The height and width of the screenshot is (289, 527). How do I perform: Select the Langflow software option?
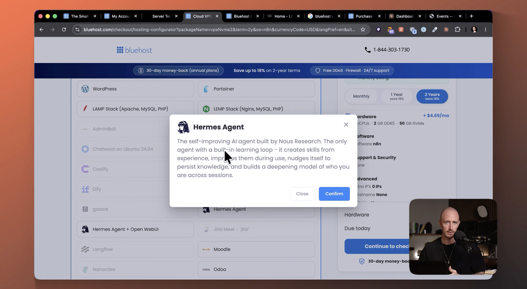point(135,249)
